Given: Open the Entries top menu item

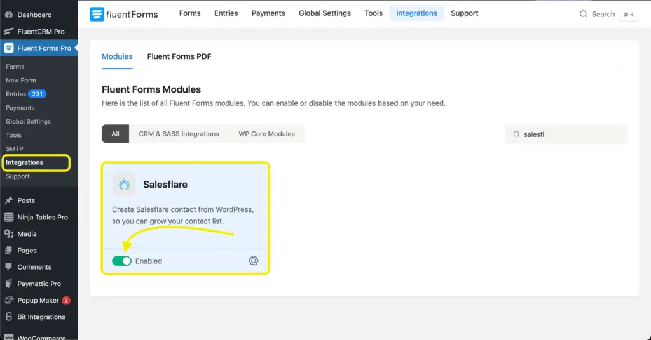Looking at the screenshot, I should click(x=226, y=13).
